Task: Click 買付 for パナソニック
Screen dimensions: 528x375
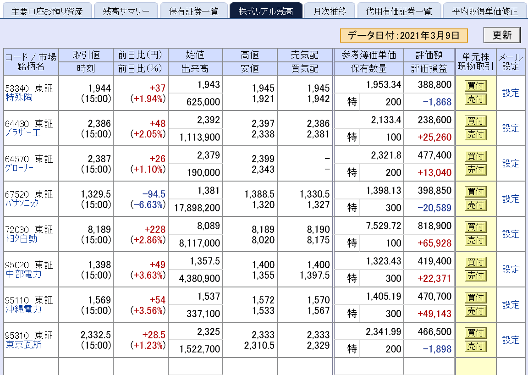Action: coord(475,192)
